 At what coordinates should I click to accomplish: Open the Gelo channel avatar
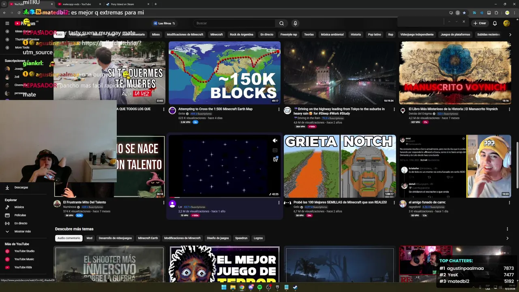click(x=287, y=204)
